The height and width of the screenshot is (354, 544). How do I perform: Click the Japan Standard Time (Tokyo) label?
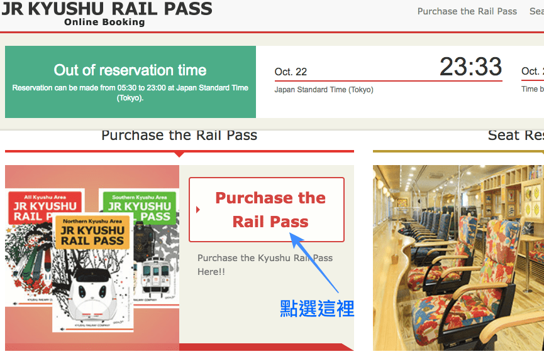(324, 90)
